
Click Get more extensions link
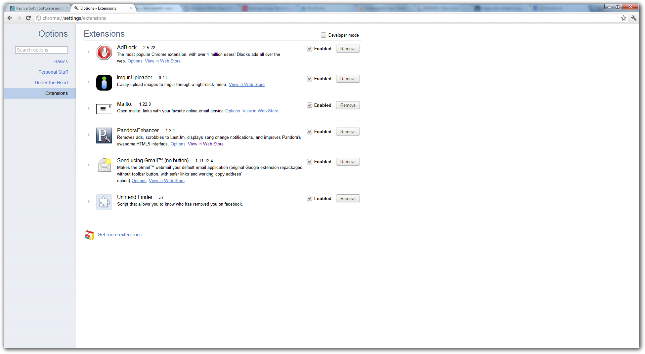tap(120, 235)
